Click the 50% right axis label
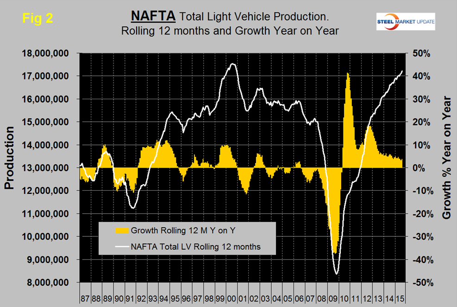Image resolution: width=457 pixels, height=307 pixels. tap(422, 53)
